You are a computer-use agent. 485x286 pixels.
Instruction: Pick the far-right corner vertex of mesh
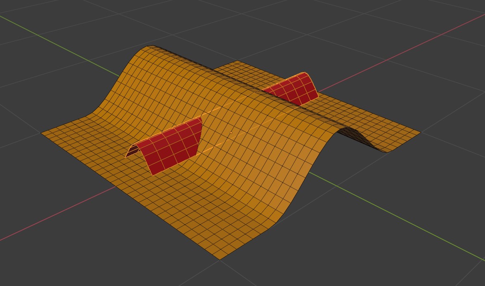420,133
